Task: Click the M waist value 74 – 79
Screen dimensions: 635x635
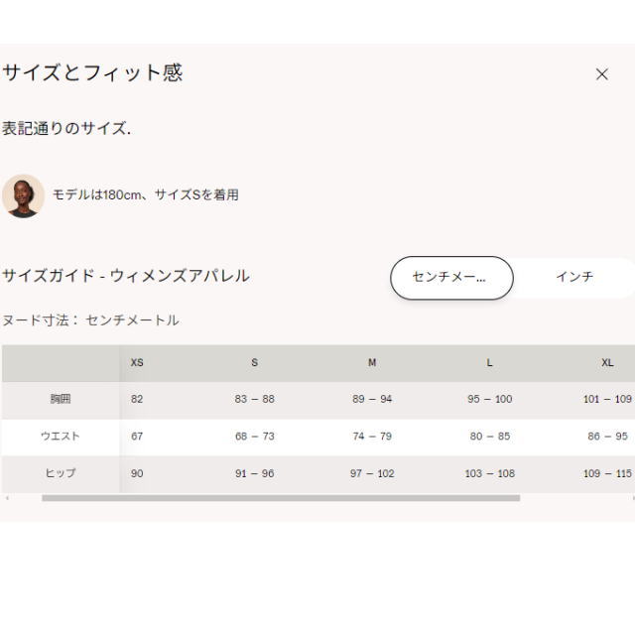Action: point(372,437)
